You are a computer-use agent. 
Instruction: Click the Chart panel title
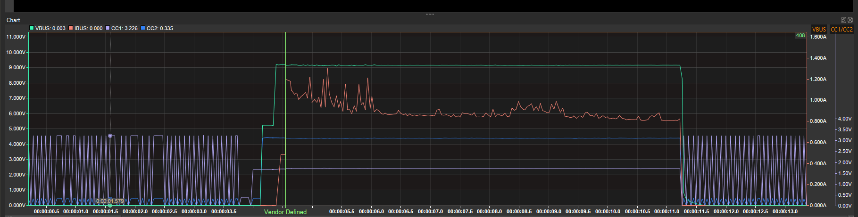tap(13, 20)
